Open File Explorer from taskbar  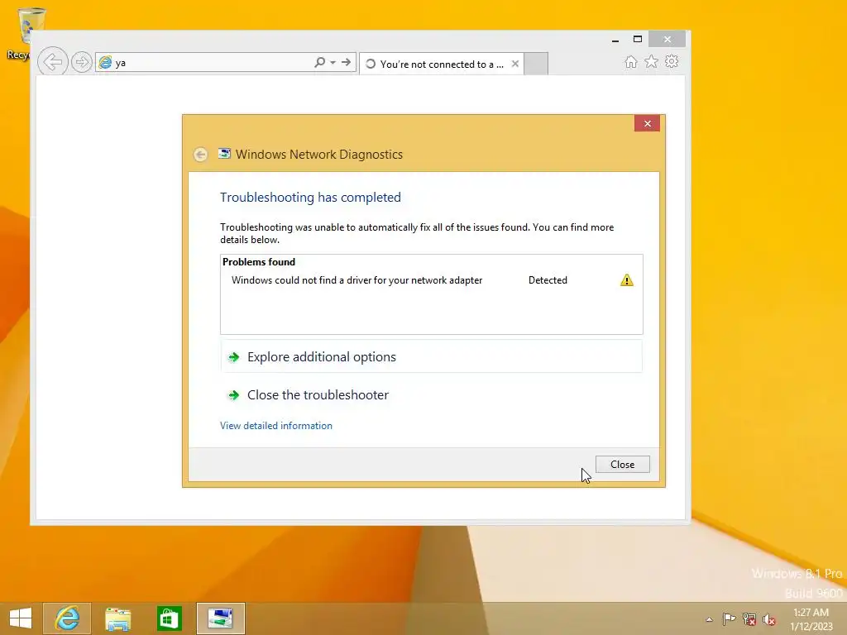click(117, 618)
